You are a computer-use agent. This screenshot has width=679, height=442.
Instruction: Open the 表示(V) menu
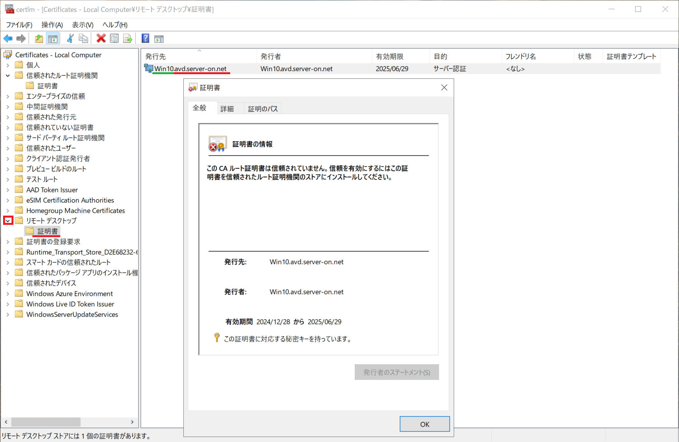click(83, 25)
